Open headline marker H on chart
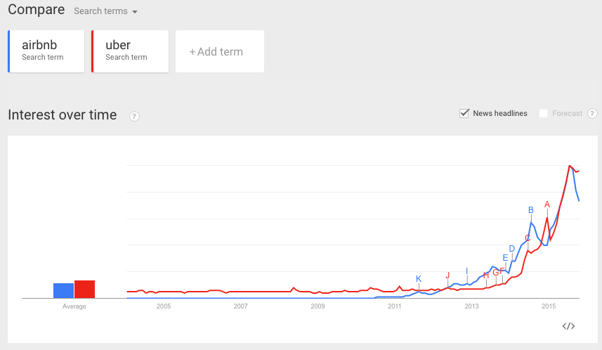 (486, 276)
